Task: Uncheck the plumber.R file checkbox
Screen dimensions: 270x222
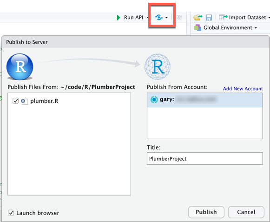Action: [16, 101]
